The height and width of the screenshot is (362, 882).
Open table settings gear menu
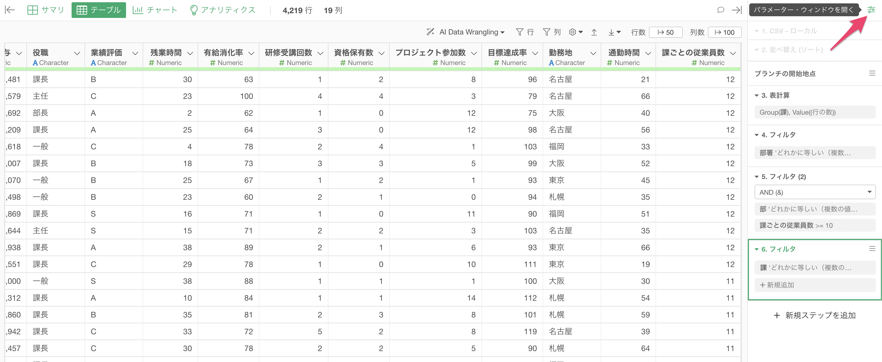[x=575, y=32]
